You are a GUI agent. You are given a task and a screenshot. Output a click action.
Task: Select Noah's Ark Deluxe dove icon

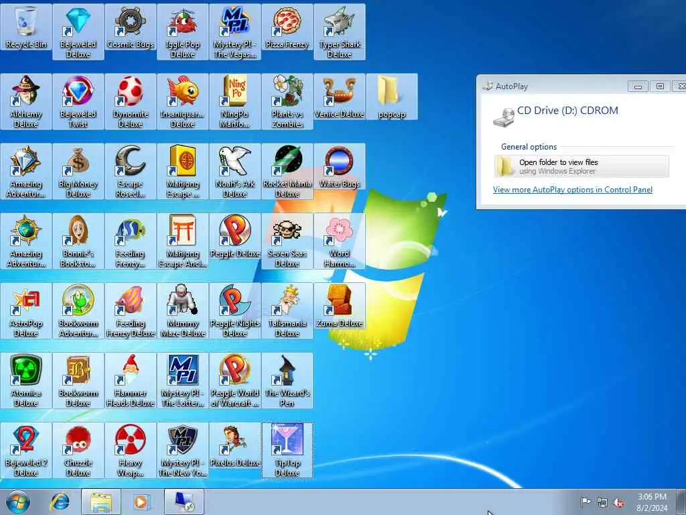[x=235, y=171]
